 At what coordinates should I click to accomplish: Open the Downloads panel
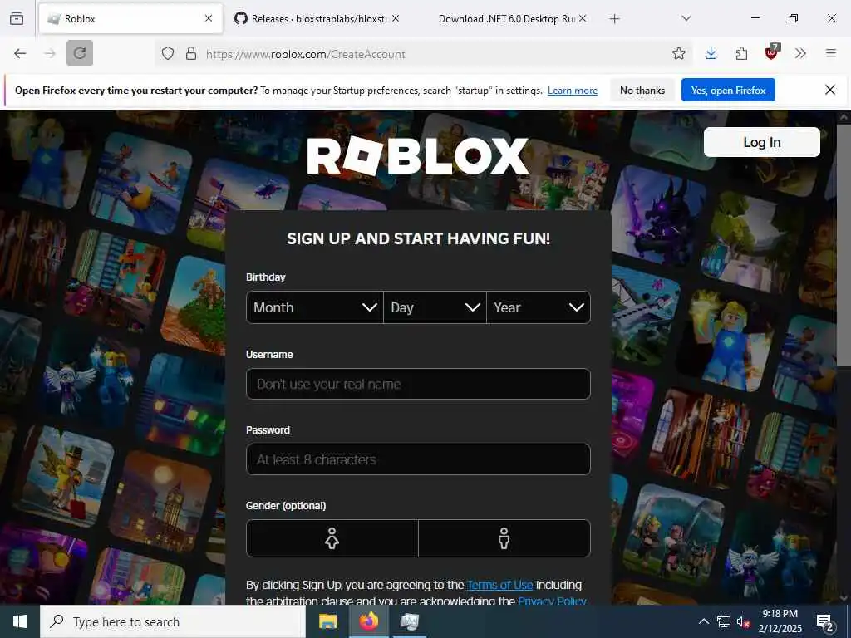coord(711,53)
